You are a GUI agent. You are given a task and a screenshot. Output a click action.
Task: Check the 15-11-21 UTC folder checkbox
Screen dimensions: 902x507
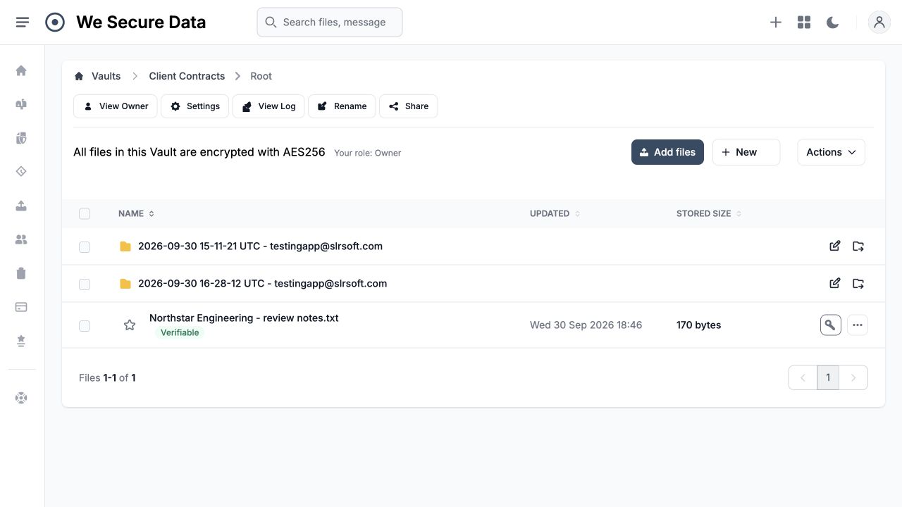point(85,246)
